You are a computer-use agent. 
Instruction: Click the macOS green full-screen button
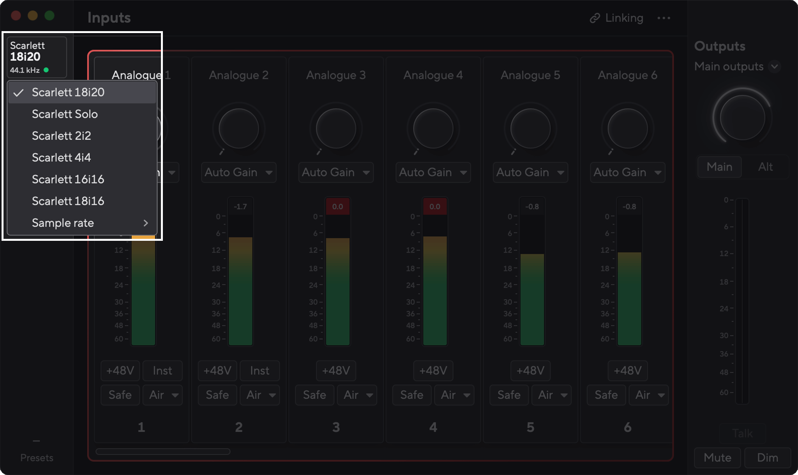click(x=49, y=16)
